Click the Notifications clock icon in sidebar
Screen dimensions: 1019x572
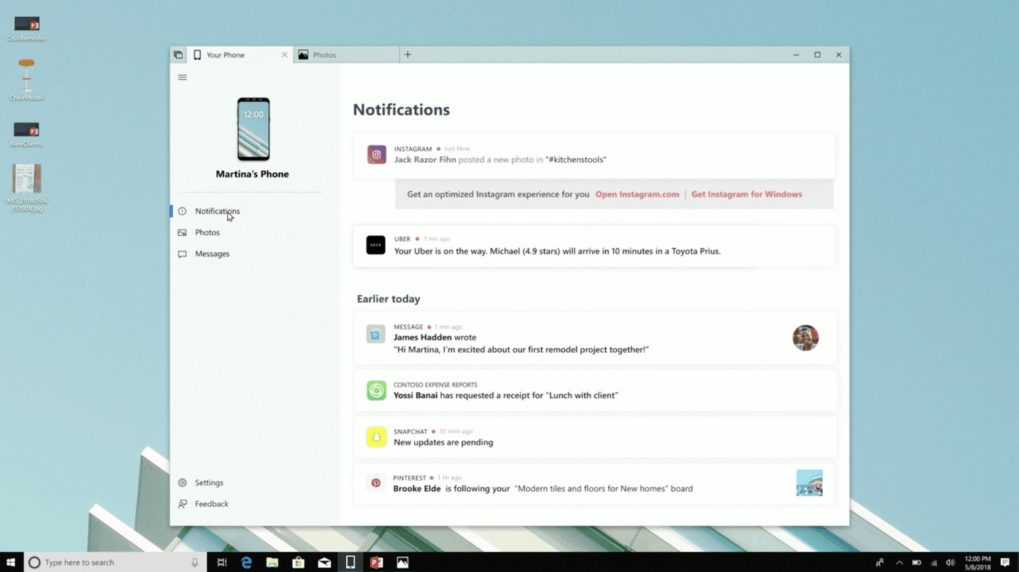point(182,212)
